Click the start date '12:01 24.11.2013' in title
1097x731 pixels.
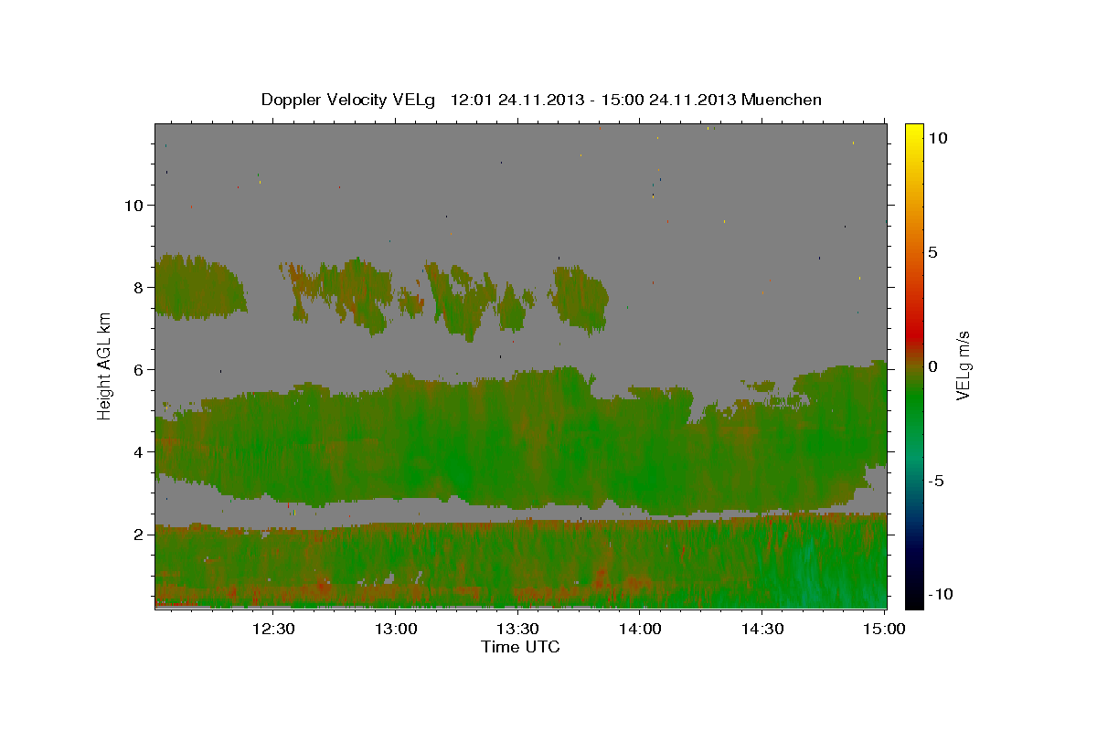[x=517, y=100]
